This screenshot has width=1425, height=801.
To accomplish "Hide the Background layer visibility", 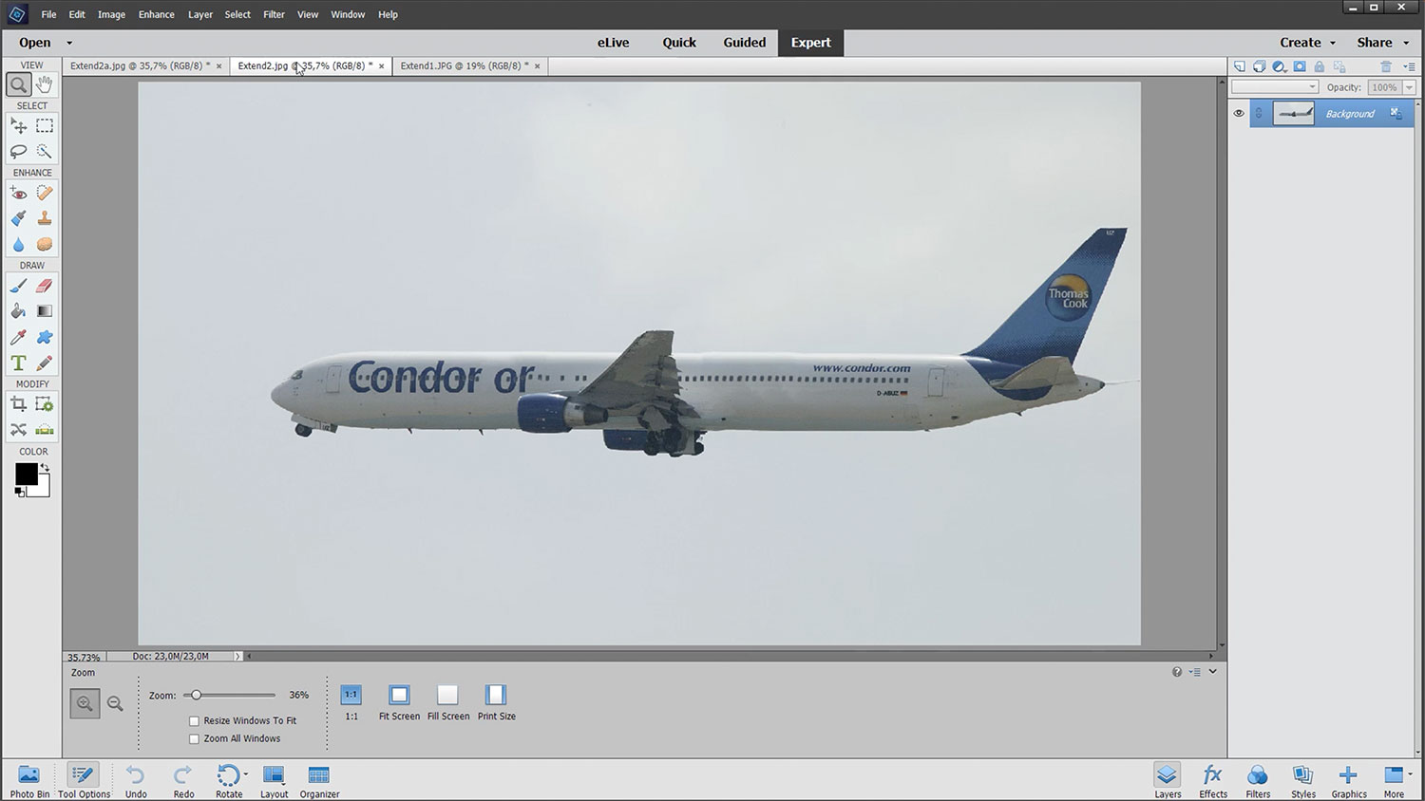I will [x=1239, y=114].
